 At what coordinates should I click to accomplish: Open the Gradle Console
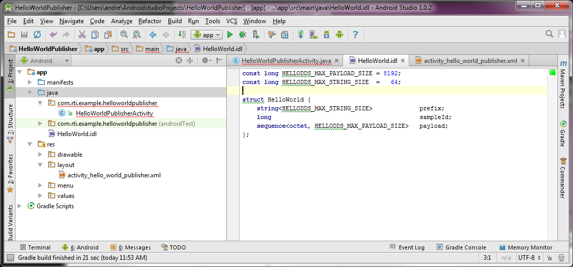tap(461, 247)
